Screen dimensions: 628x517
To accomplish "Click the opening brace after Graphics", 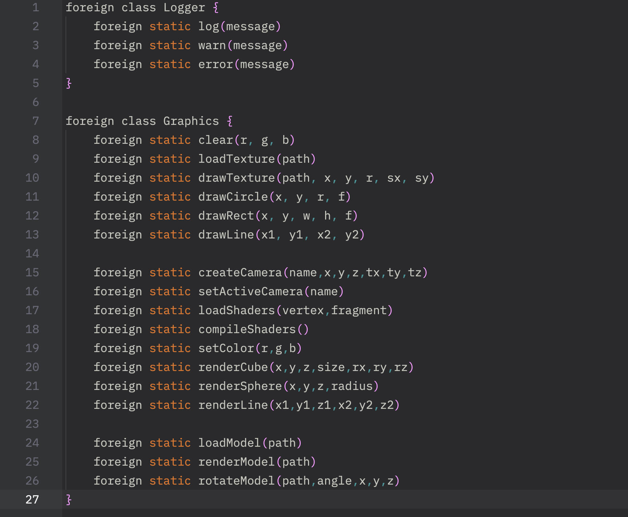I will click(x=229, y=121).
